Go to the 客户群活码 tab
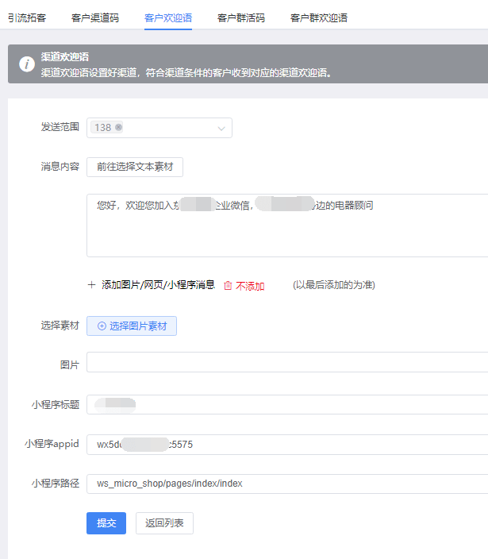 241,17
